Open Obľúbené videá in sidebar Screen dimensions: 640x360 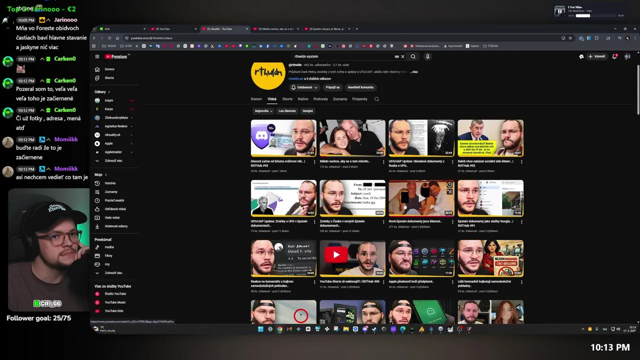click(x=115, y=209)
